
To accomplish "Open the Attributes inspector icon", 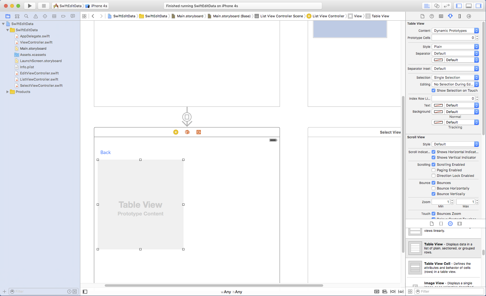I will tap(450, 16).
